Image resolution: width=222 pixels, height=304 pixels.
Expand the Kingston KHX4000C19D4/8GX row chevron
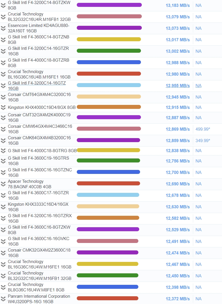pyautogui.click(x=3, y=107)
